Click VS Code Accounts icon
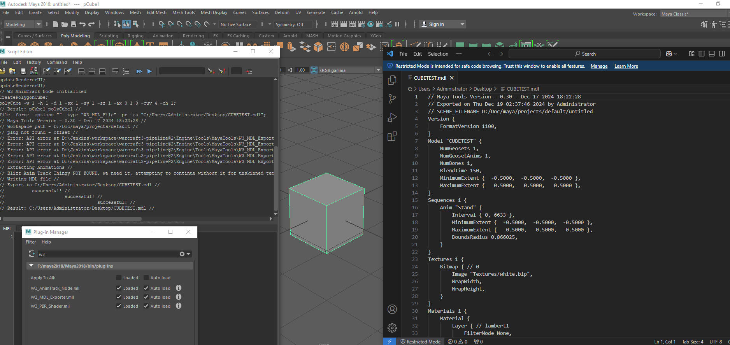The width and height of the screenshot is (730, 345). 392,309
